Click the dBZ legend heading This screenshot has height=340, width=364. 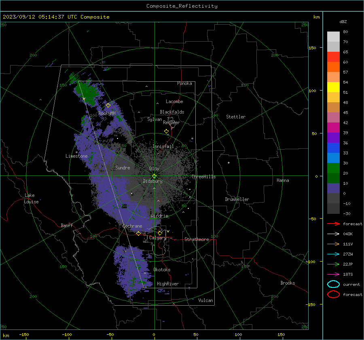343,22
